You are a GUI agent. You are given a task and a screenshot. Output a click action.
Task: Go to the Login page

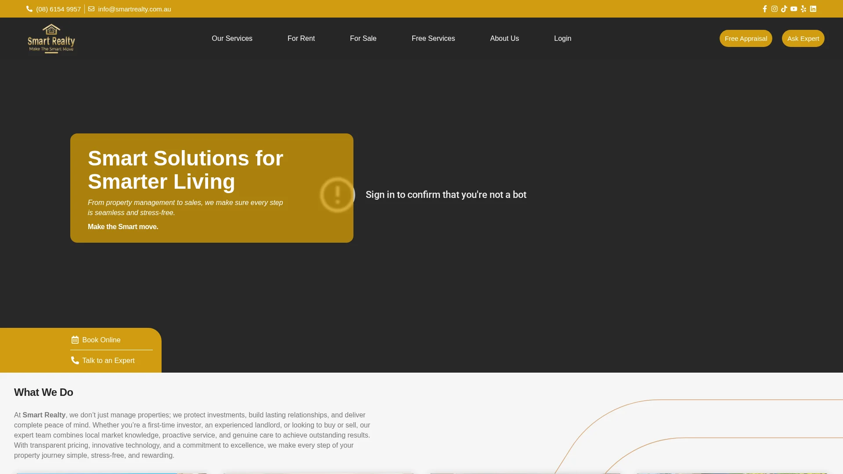(x=562, y=39)
